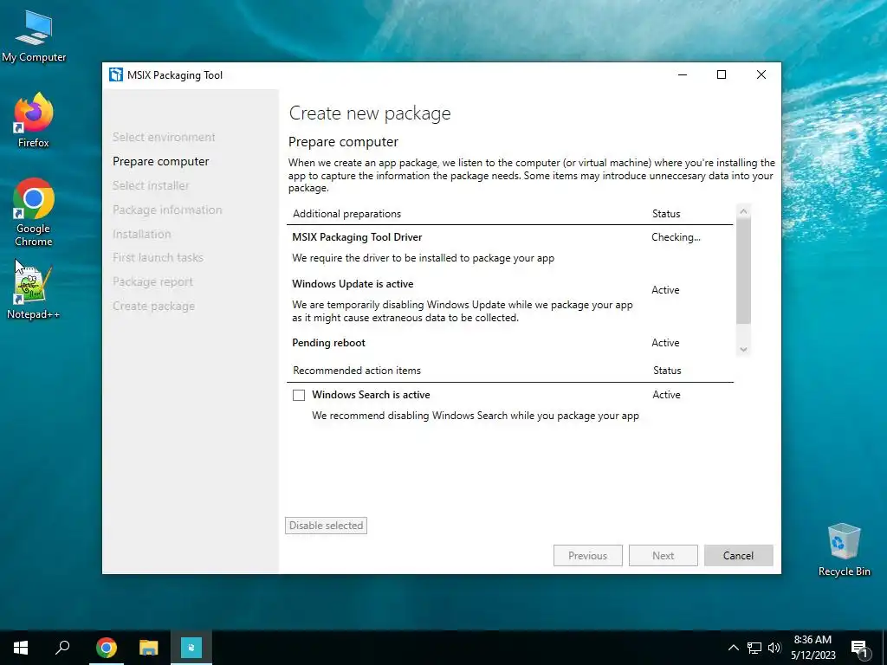The height and width of the screenshot is (665, 887).
Task: Go to the Select installer step
Action: 151,185
